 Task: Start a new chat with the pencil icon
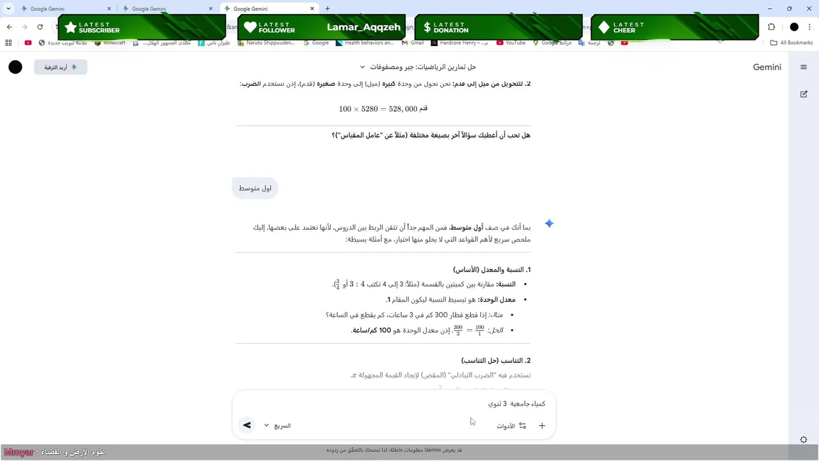tap(804, 94)
